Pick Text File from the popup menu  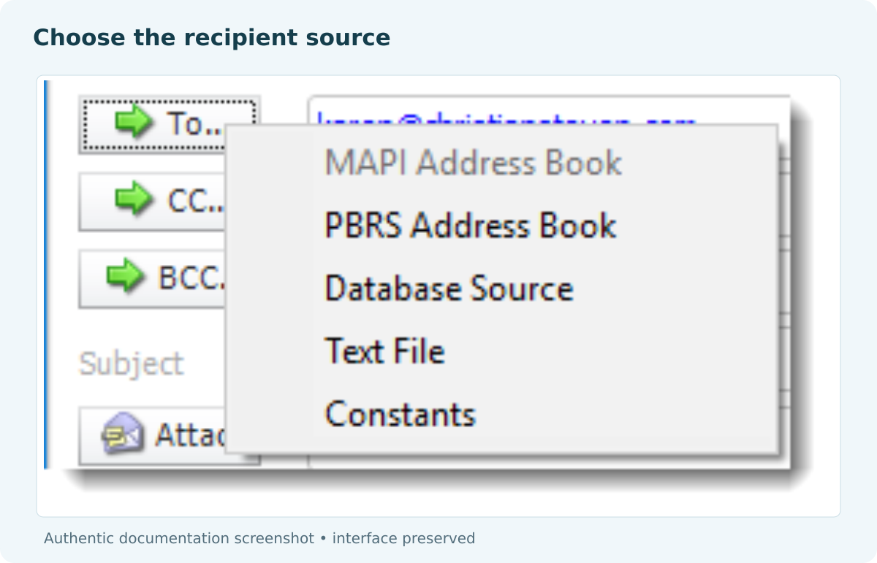pos(501,351)
